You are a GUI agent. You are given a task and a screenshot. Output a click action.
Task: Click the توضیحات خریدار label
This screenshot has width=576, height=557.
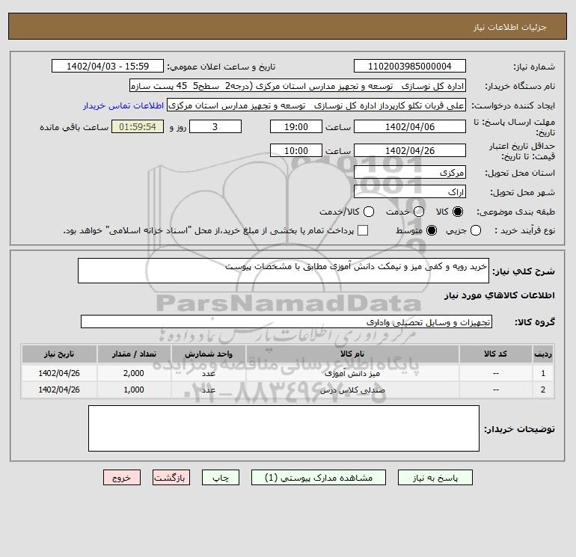pyautogui.click(x=519, y=429)
